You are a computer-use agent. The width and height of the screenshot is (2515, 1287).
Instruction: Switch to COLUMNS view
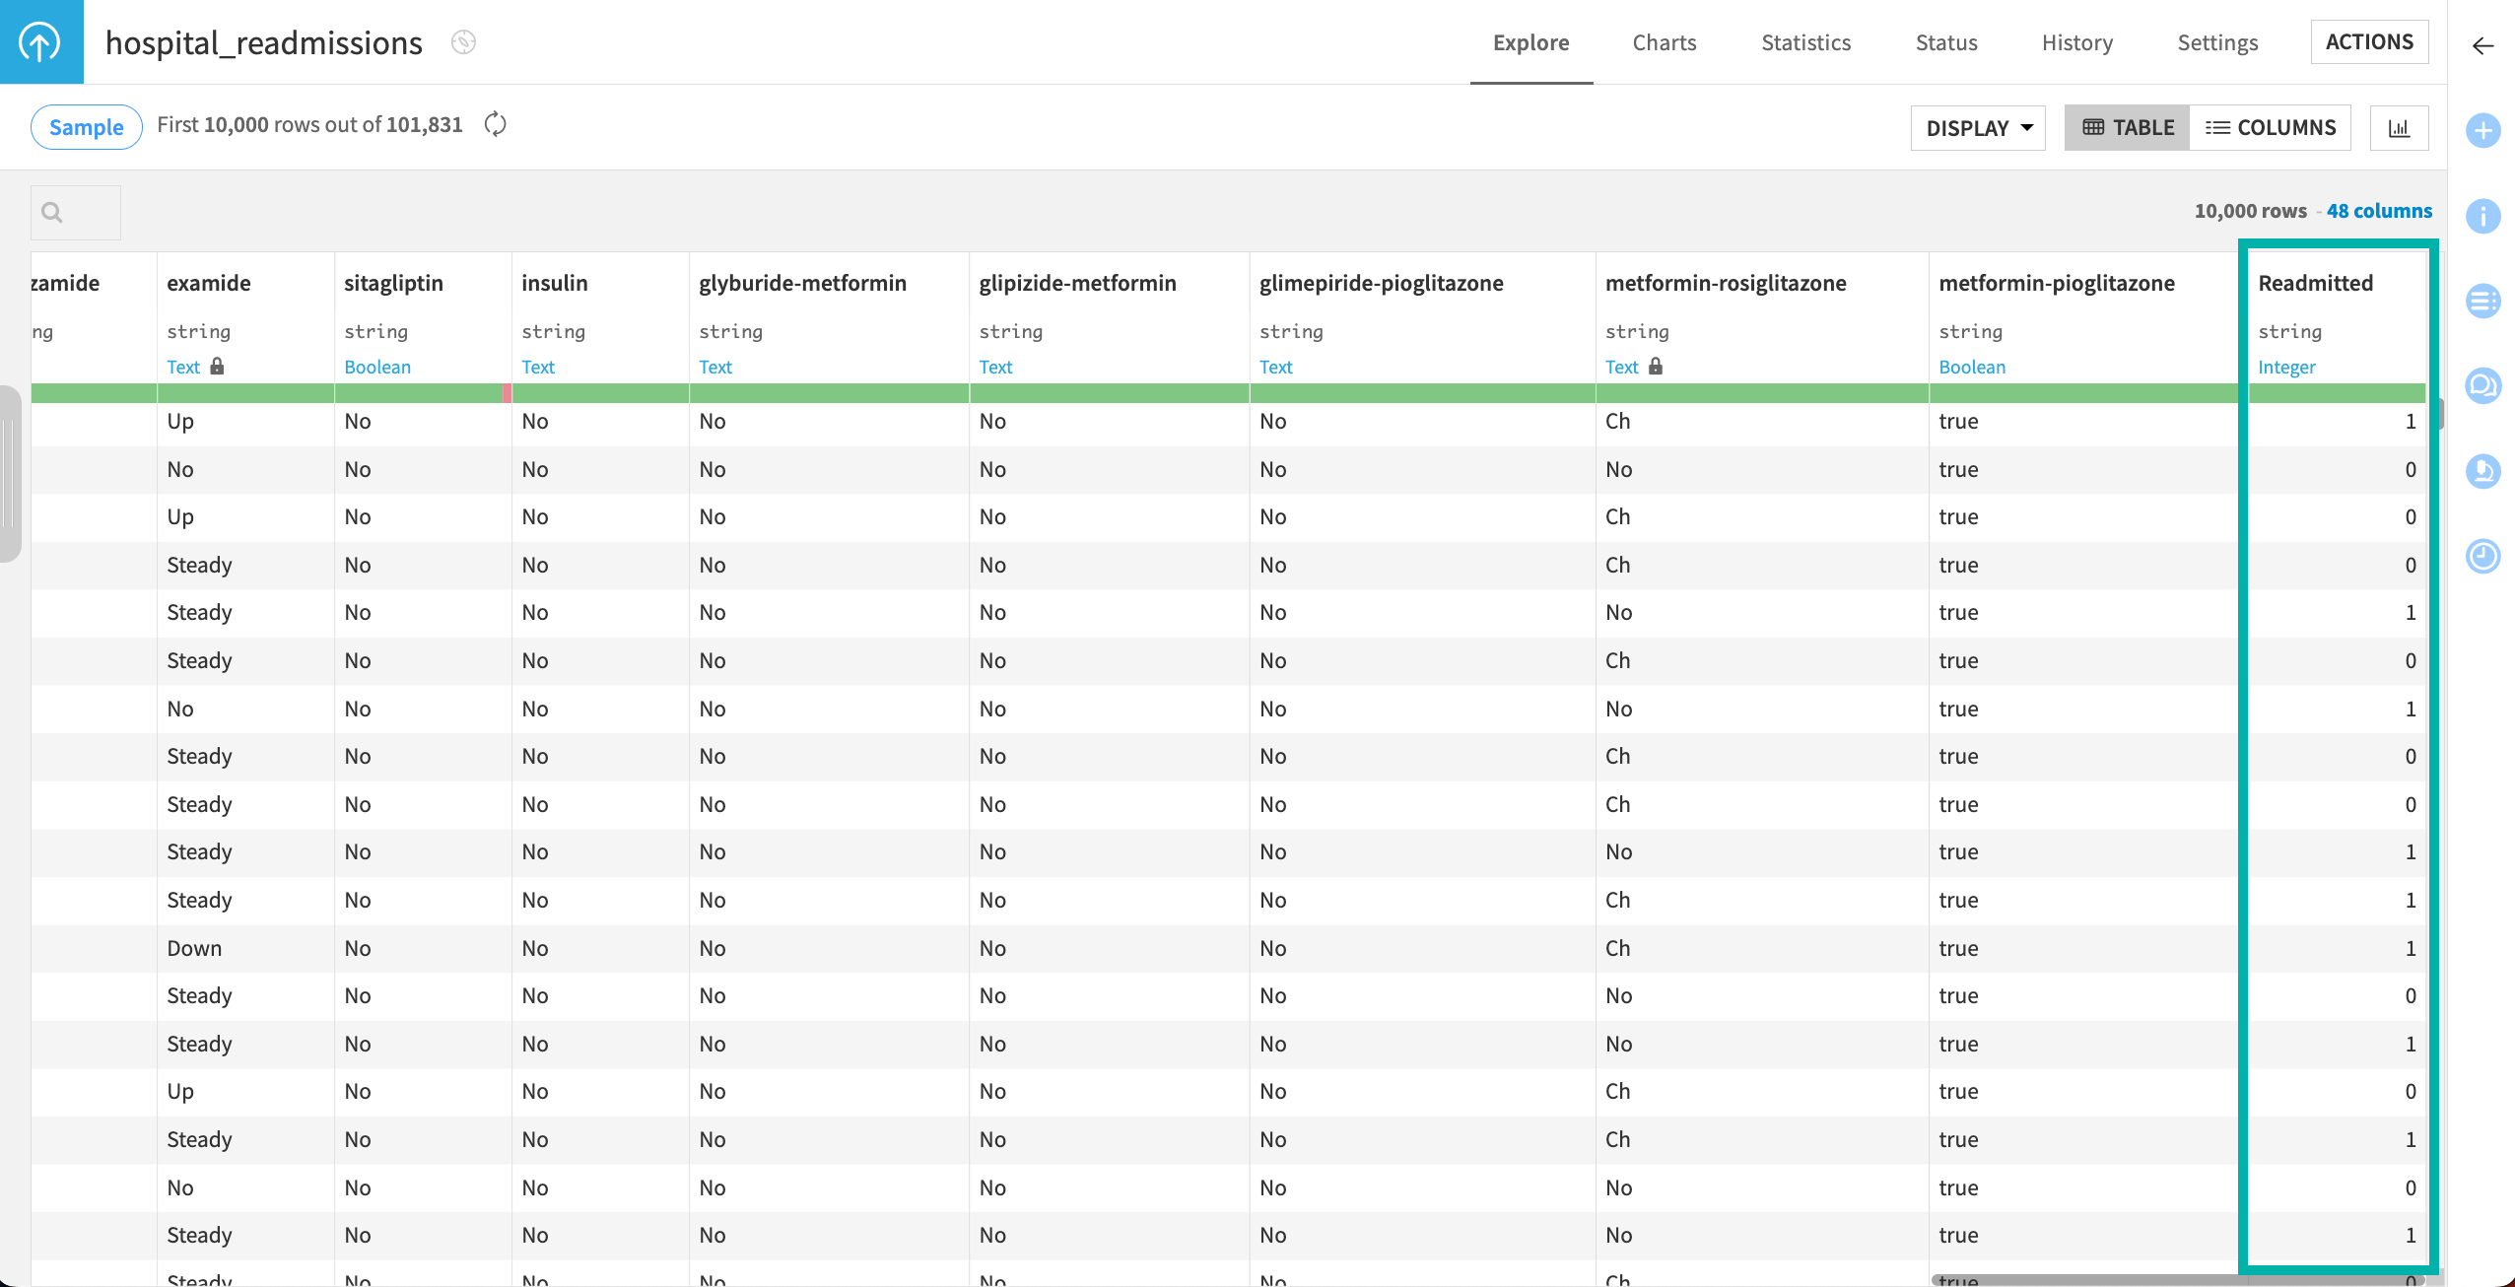click(x=2272, y=127)
